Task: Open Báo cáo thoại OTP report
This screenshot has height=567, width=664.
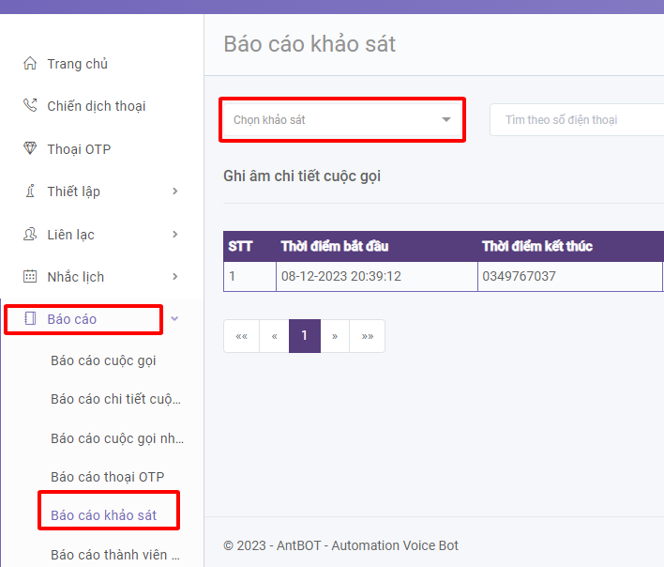Action: 108,477
